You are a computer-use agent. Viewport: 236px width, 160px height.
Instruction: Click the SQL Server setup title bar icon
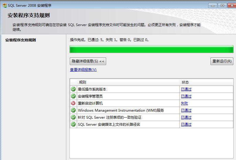pos(5,5)
